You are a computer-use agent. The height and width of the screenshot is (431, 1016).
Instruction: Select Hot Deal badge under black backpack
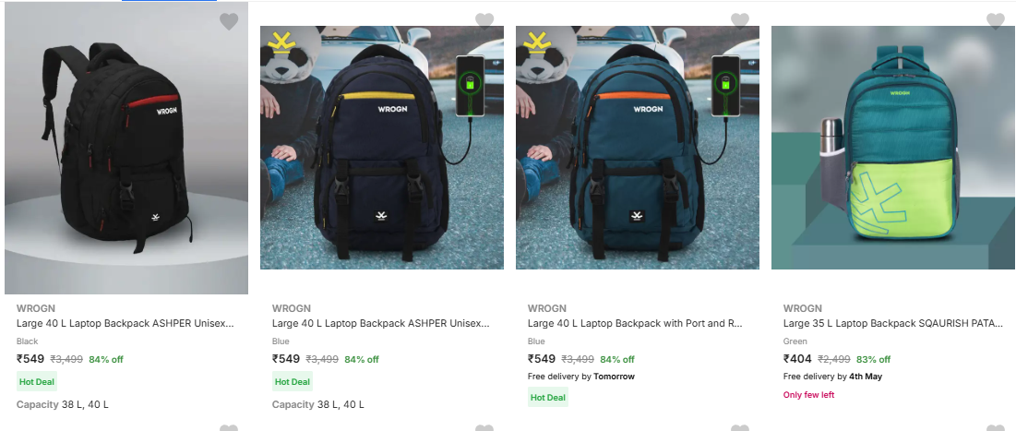click(37, 382)
